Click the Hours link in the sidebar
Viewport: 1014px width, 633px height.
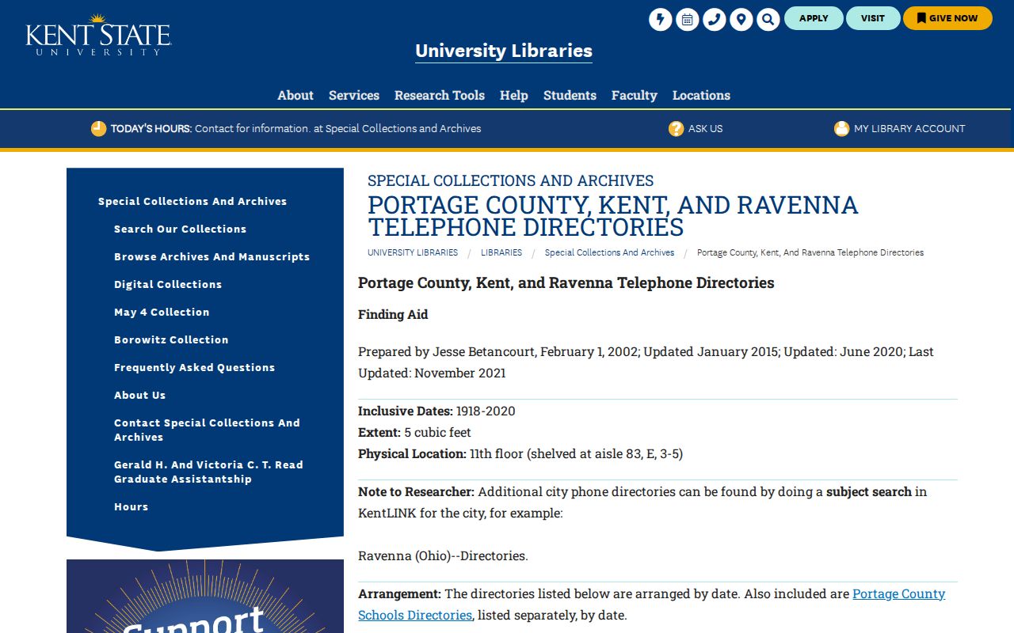coord(132,506)
